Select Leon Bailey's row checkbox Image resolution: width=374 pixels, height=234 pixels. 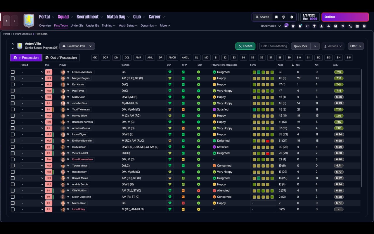point(13,209)
